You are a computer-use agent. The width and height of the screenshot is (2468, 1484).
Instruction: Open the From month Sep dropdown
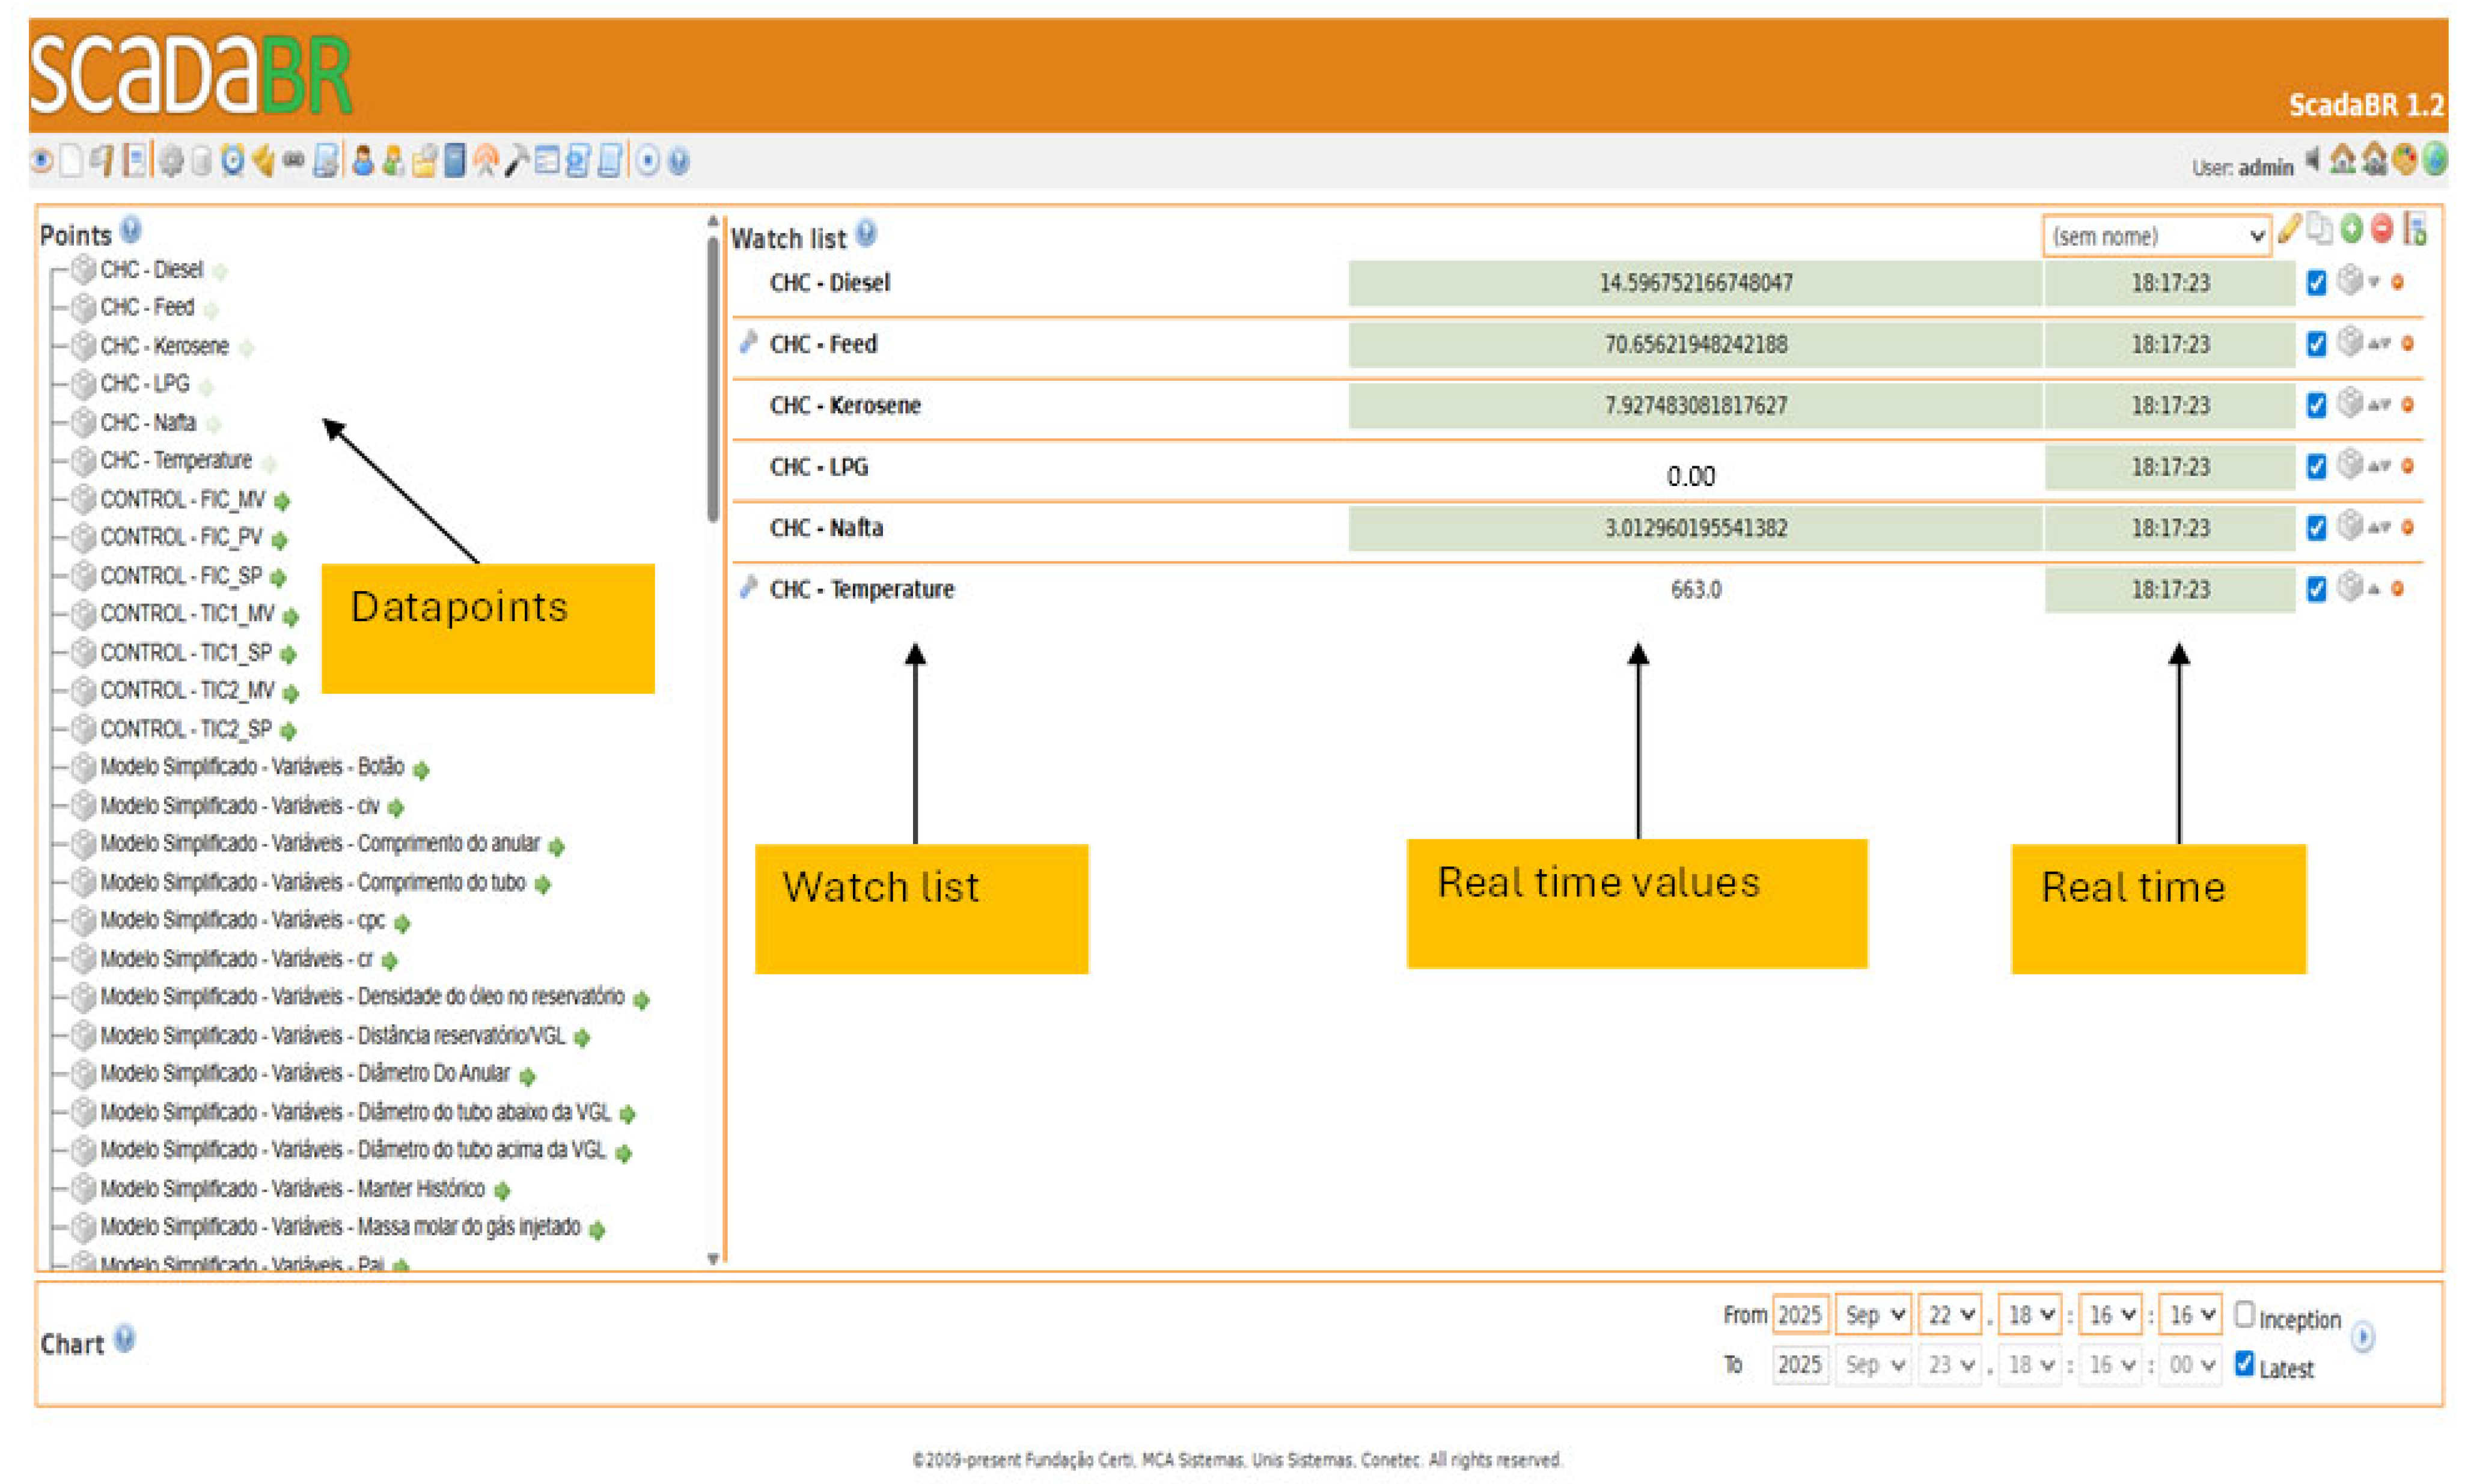(x=1873, y=1315)
